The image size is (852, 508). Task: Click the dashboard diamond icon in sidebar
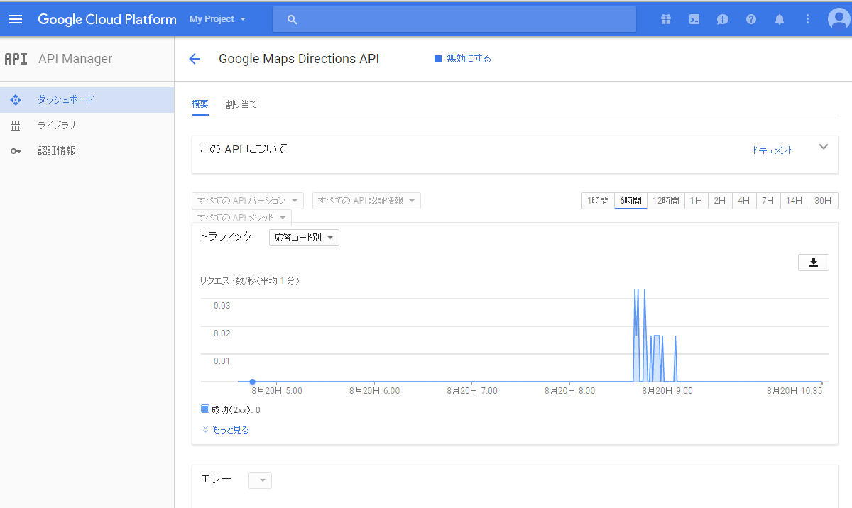[x=16, y=100]
